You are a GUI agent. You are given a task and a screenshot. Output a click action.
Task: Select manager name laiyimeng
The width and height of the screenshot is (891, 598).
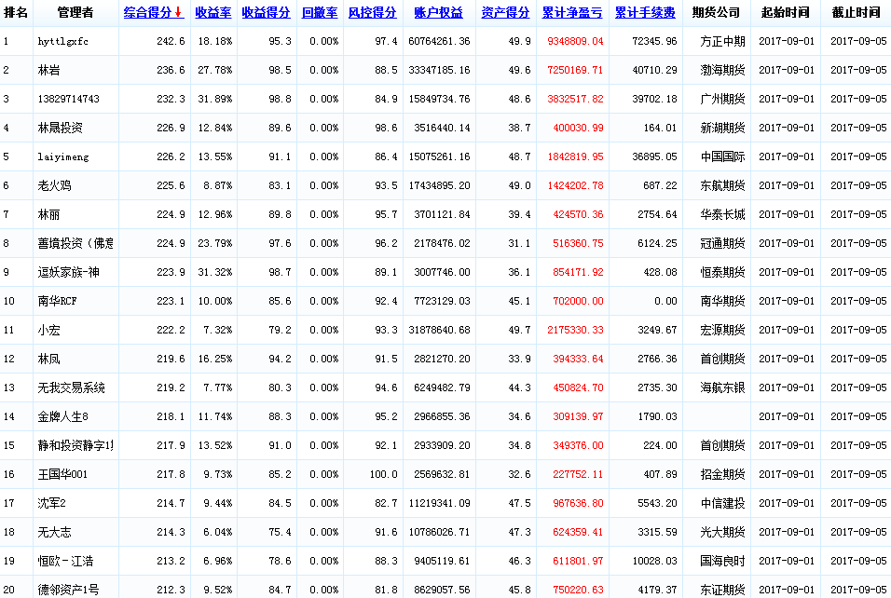click(63, 156)
